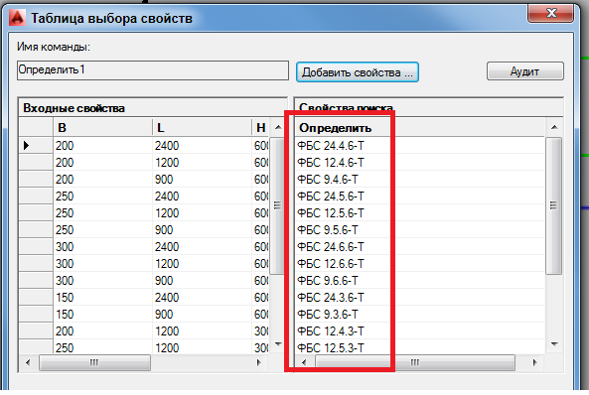Select cell ФБС 24.6.6-Т
The width and height of the screenshot is (589, 395).
pos(419,247)
